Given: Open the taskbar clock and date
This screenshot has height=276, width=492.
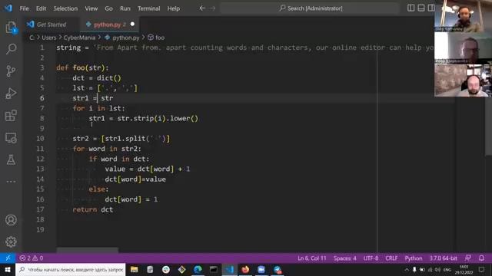Looking at the screenshot, I should coord(464,269).
